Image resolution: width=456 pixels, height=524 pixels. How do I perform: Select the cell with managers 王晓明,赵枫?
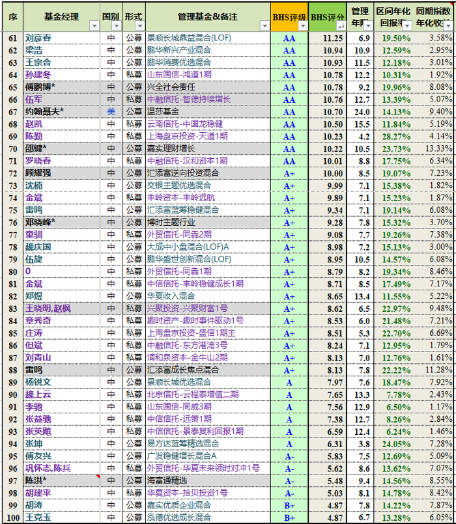pos(61,309)
